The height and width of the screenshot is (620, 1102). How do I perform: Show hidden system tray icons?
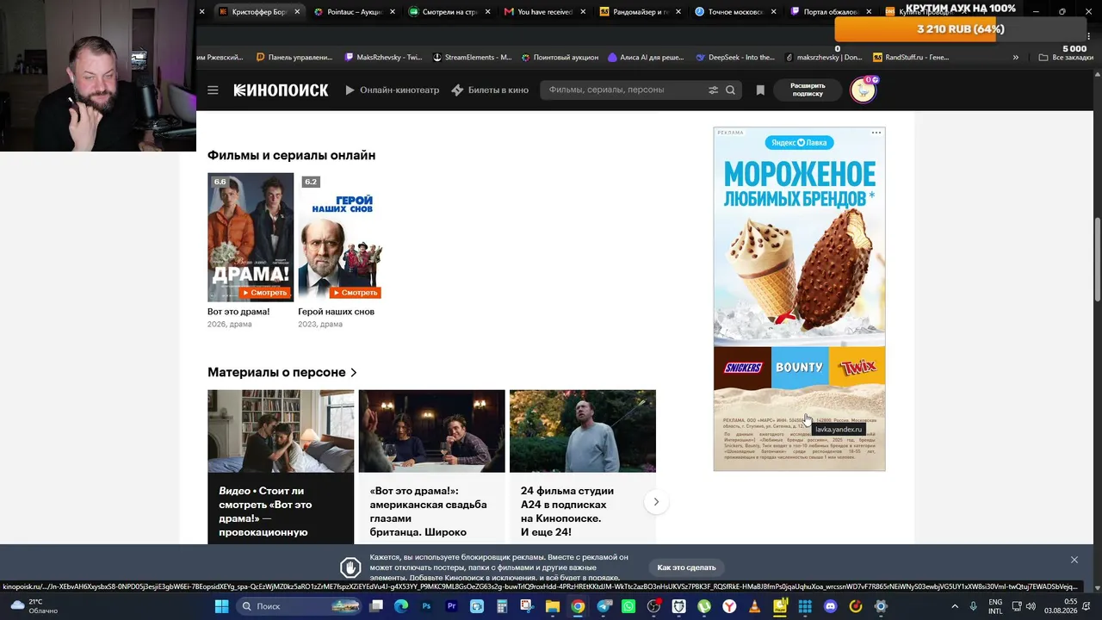[954, 606]
